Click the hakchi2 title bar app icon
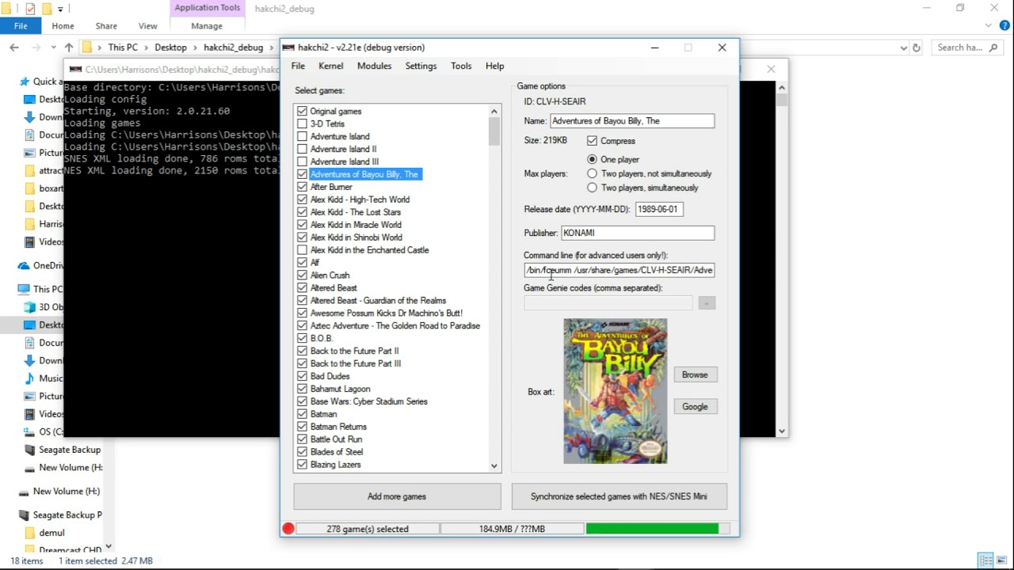Screen dimensions: 1014x570 [x=288, y=47]
